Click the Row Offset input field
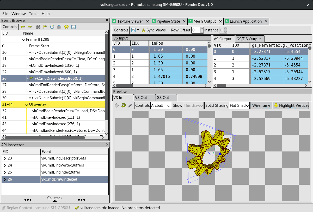This screenshot has height=212, width=313. pyautogui.click(x=196, y=30)
